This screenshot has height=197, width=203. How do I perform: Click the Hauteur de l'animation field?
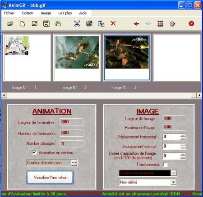pyautogui.click(x=72, y=133)
